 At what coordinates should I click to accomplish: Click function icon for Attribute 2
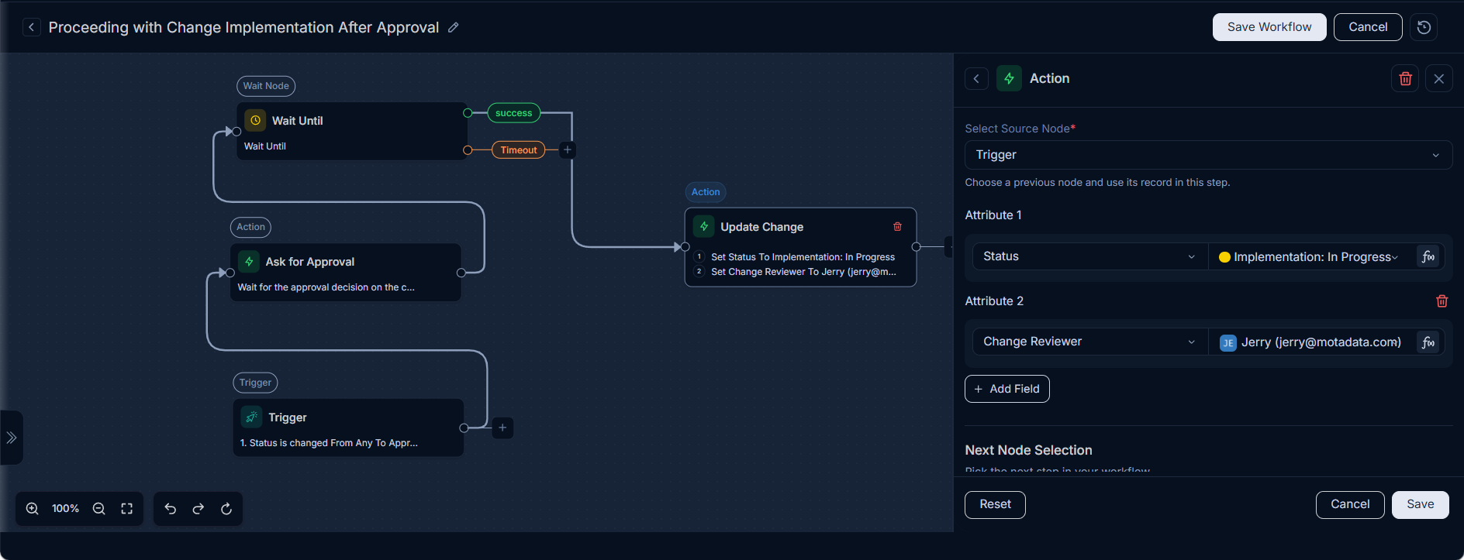click(1428, 342)
